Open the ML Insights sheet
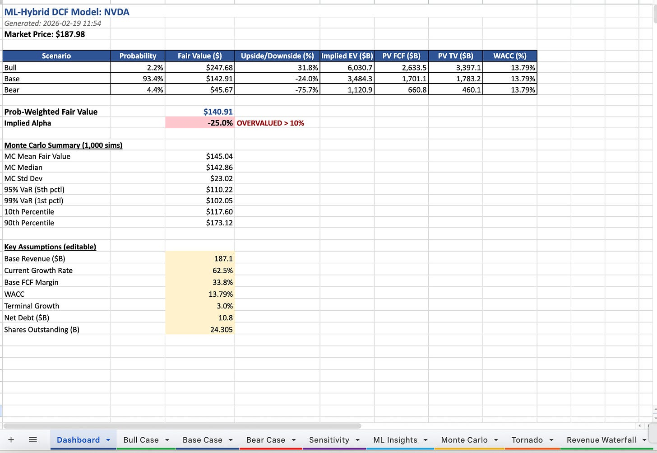The width and height of the screenshot is (657, 453). point(394,439)
